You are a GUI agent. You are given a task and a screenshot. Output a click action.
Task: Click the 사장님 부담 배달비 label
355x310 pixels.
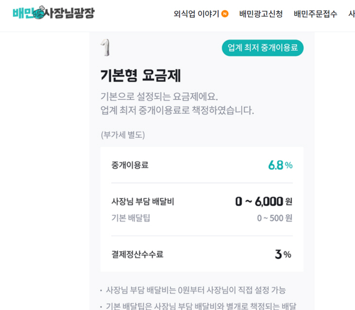tap(142, 201)
